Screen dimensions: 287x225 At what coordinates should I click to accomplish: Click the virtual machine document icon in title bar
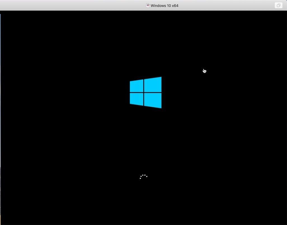tap(148, 6)
